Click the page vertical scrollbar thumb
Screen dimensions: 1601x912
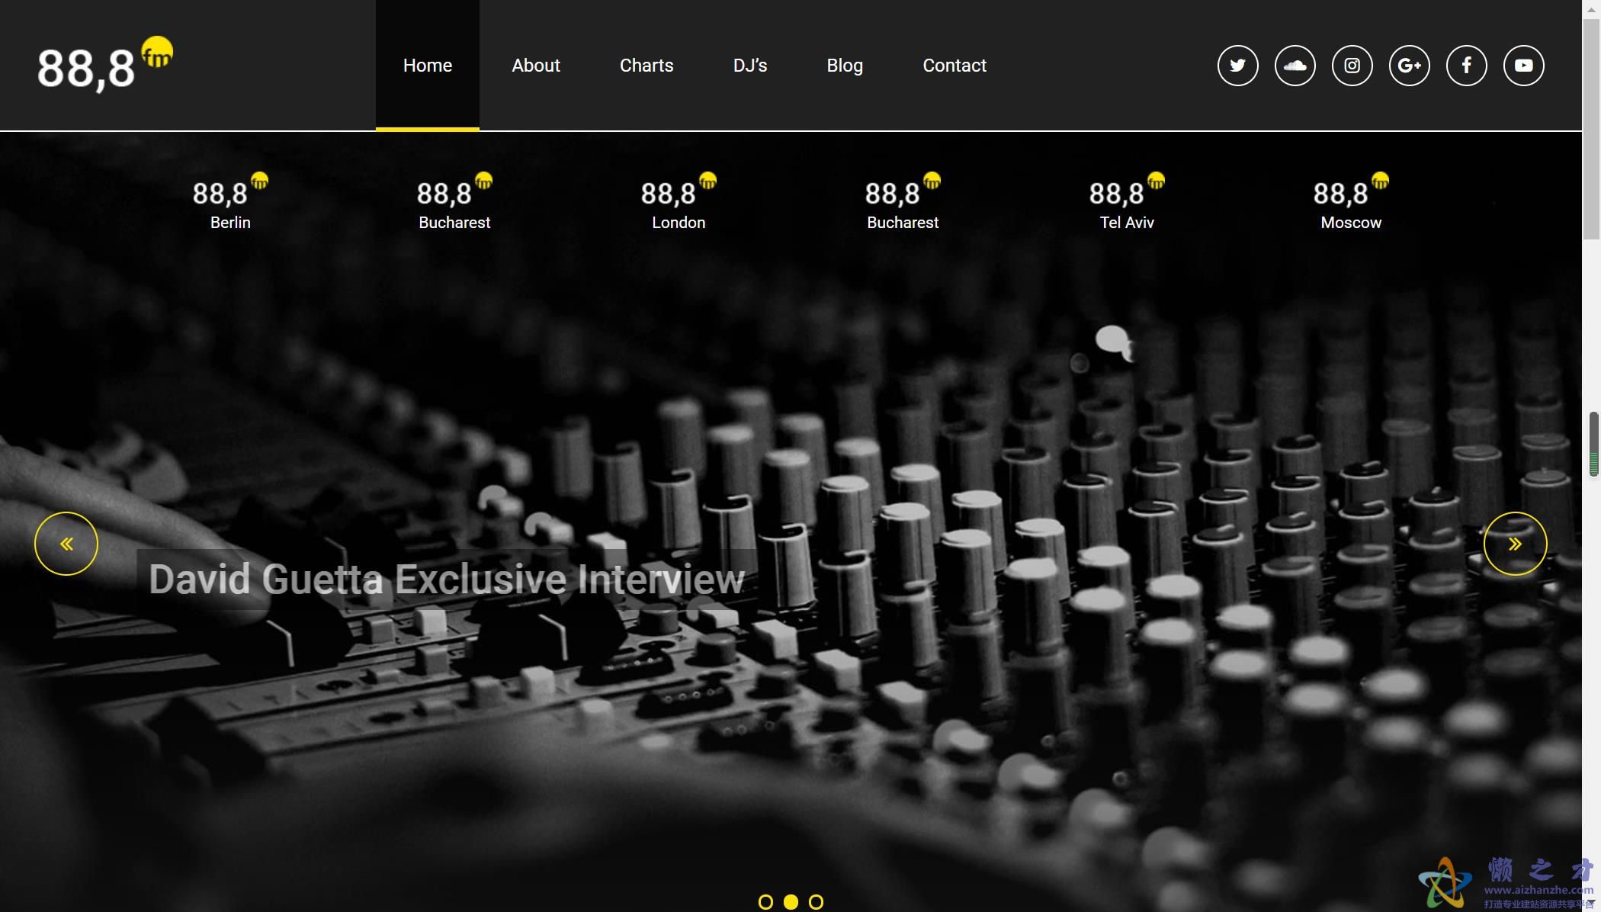pyautogui.click(x=1591, y=130)
